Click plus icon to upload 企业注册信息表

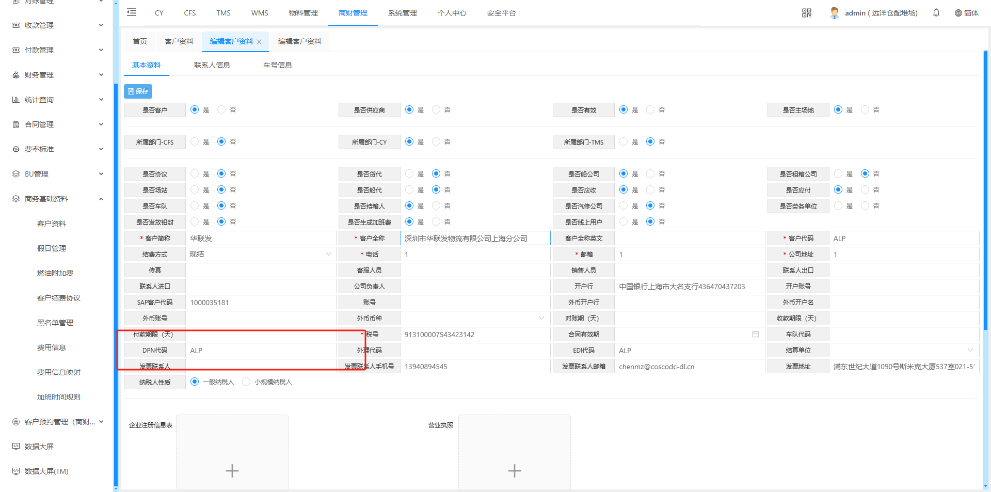[232, 470]
